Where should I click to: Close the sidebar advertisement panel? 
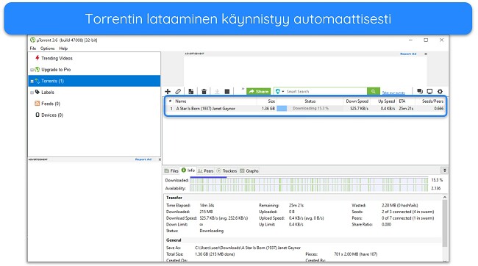160,159
